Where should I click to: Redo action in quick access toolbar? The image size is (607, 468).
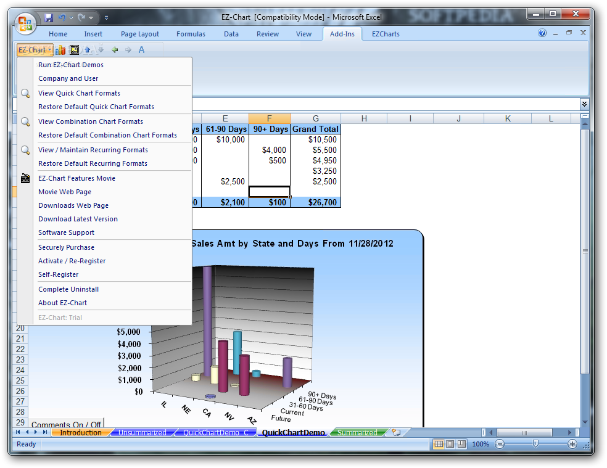coord(81,18)
